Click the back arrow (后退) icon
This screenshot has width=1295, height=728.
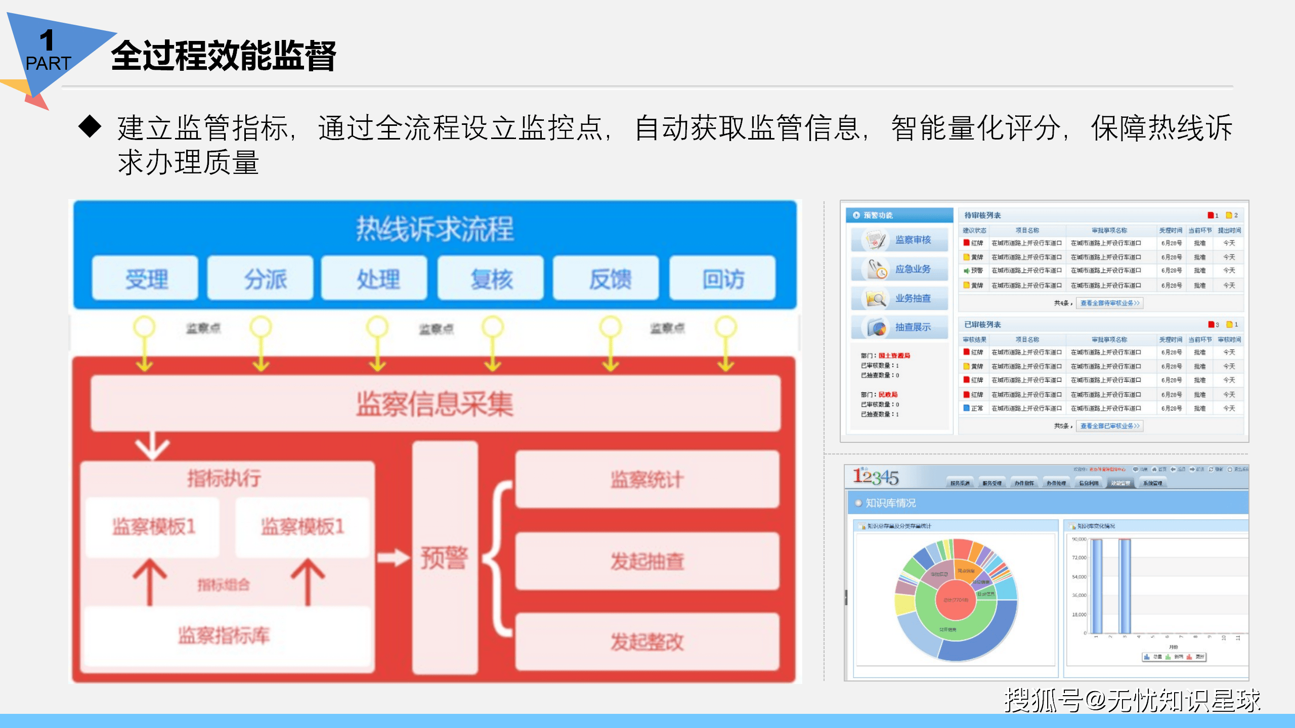point(1173,469)
